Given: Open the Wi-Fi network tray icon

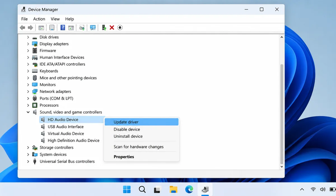Looking at the screenshot, I should [x=313, y=190].
